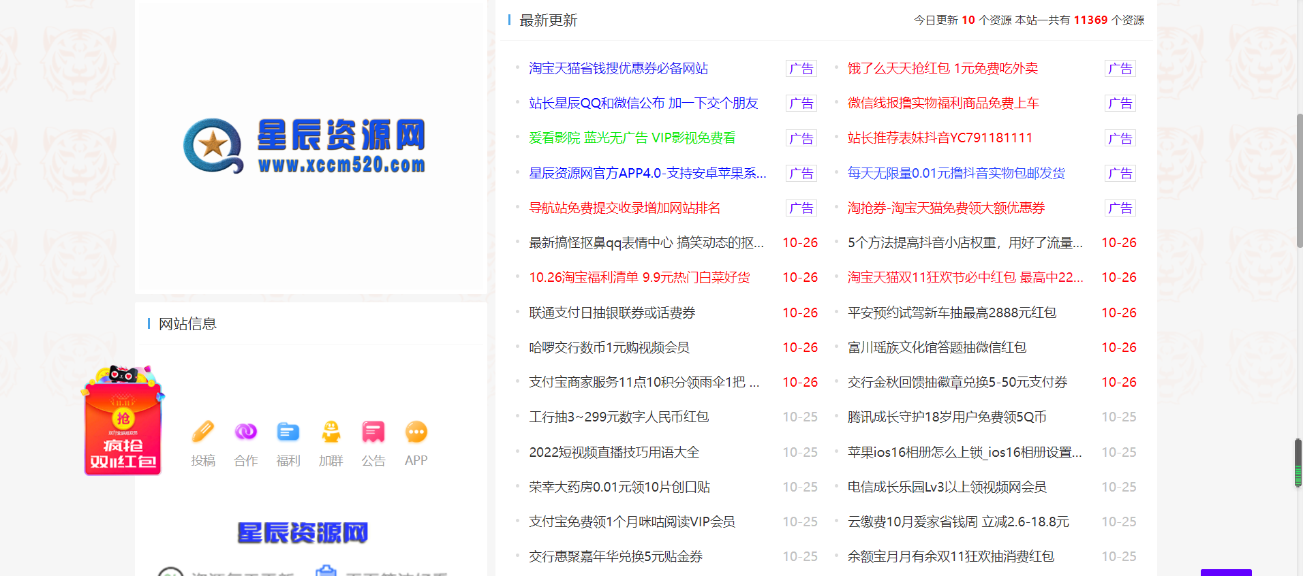Open post 支付宝商家服务11点10积分领雨伞
This screenshot has height=576, width=1303.
(644, 382)
